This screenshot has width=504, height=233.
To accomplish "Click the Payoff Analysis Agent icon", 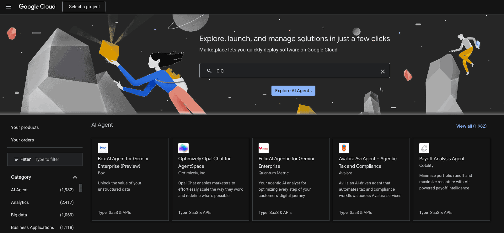I will tap(424, 148).
